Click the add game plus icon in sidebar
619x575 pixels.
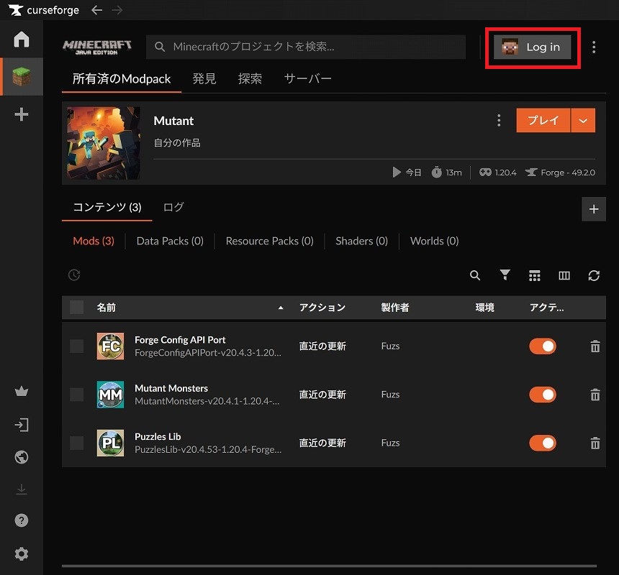[22, 114]
